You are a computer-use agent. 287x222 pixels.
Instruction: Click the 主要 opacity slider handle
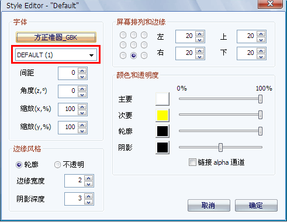pyautogui.click(x=260, y=99)
